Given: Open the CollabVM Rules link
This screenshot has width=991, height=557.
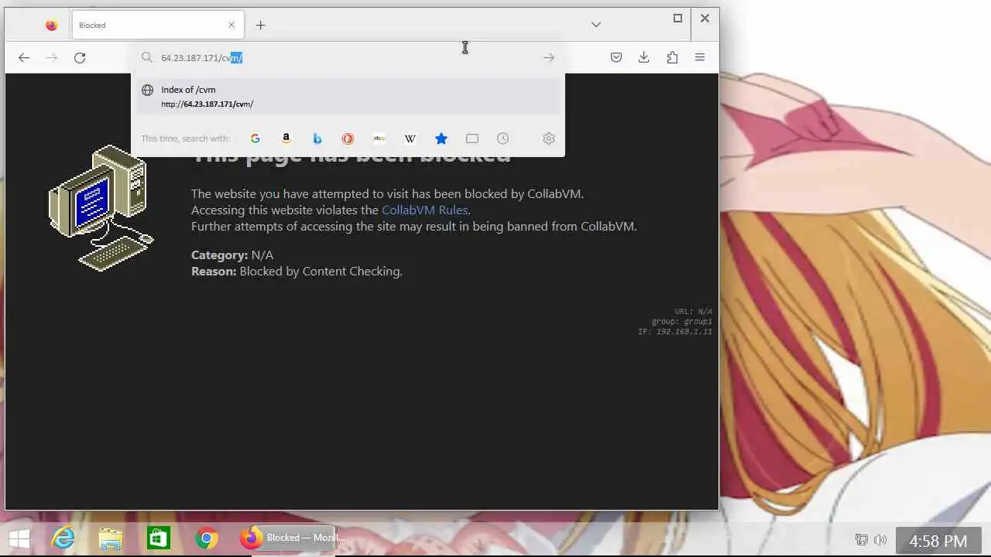Looking at the screenshot, I should (x=424, y=210).
